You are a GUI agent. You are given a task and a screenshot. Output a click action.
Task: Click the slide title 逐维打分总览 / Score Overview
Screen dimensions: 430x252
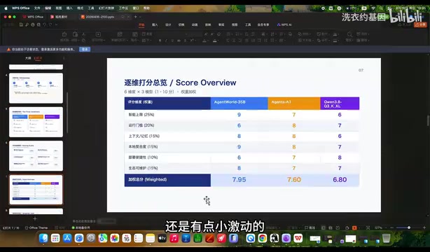pos(180,83)
